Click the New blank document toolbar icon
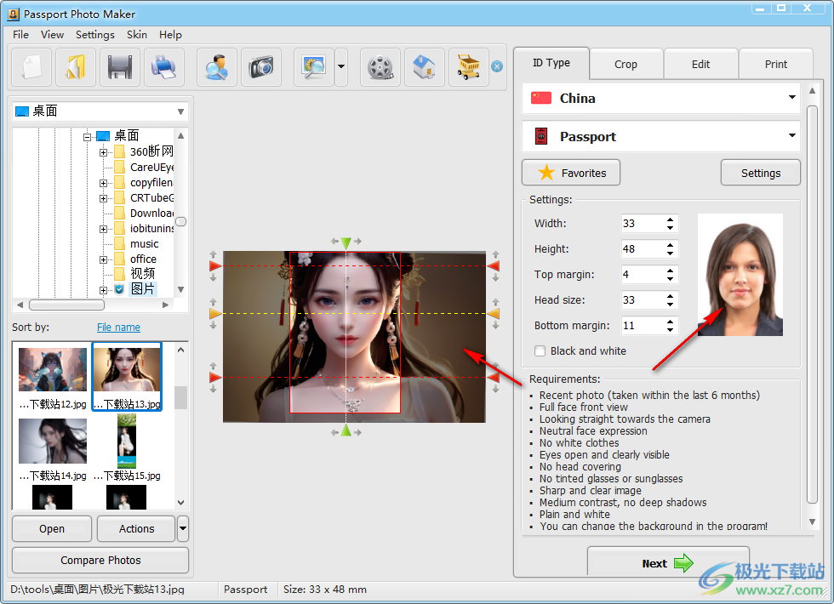The width and height of the screenshot is (834, 604). tap(31, 67)
